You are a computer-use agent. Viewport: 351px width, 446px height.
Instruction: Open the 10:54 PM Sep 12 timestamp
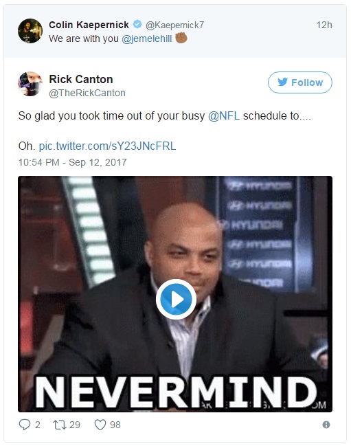pos(73,162)
